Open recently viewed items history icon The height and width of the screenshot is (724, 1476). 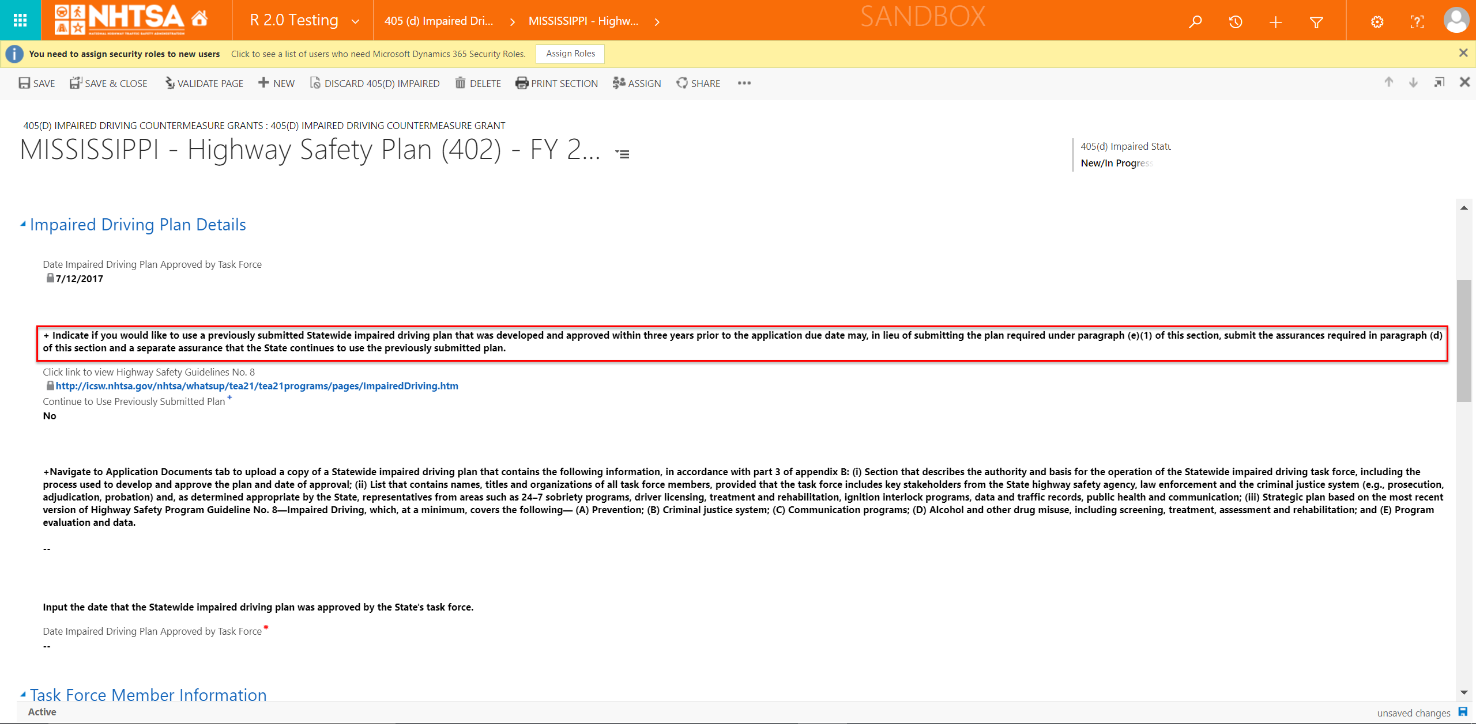[x=1235, y=22]
